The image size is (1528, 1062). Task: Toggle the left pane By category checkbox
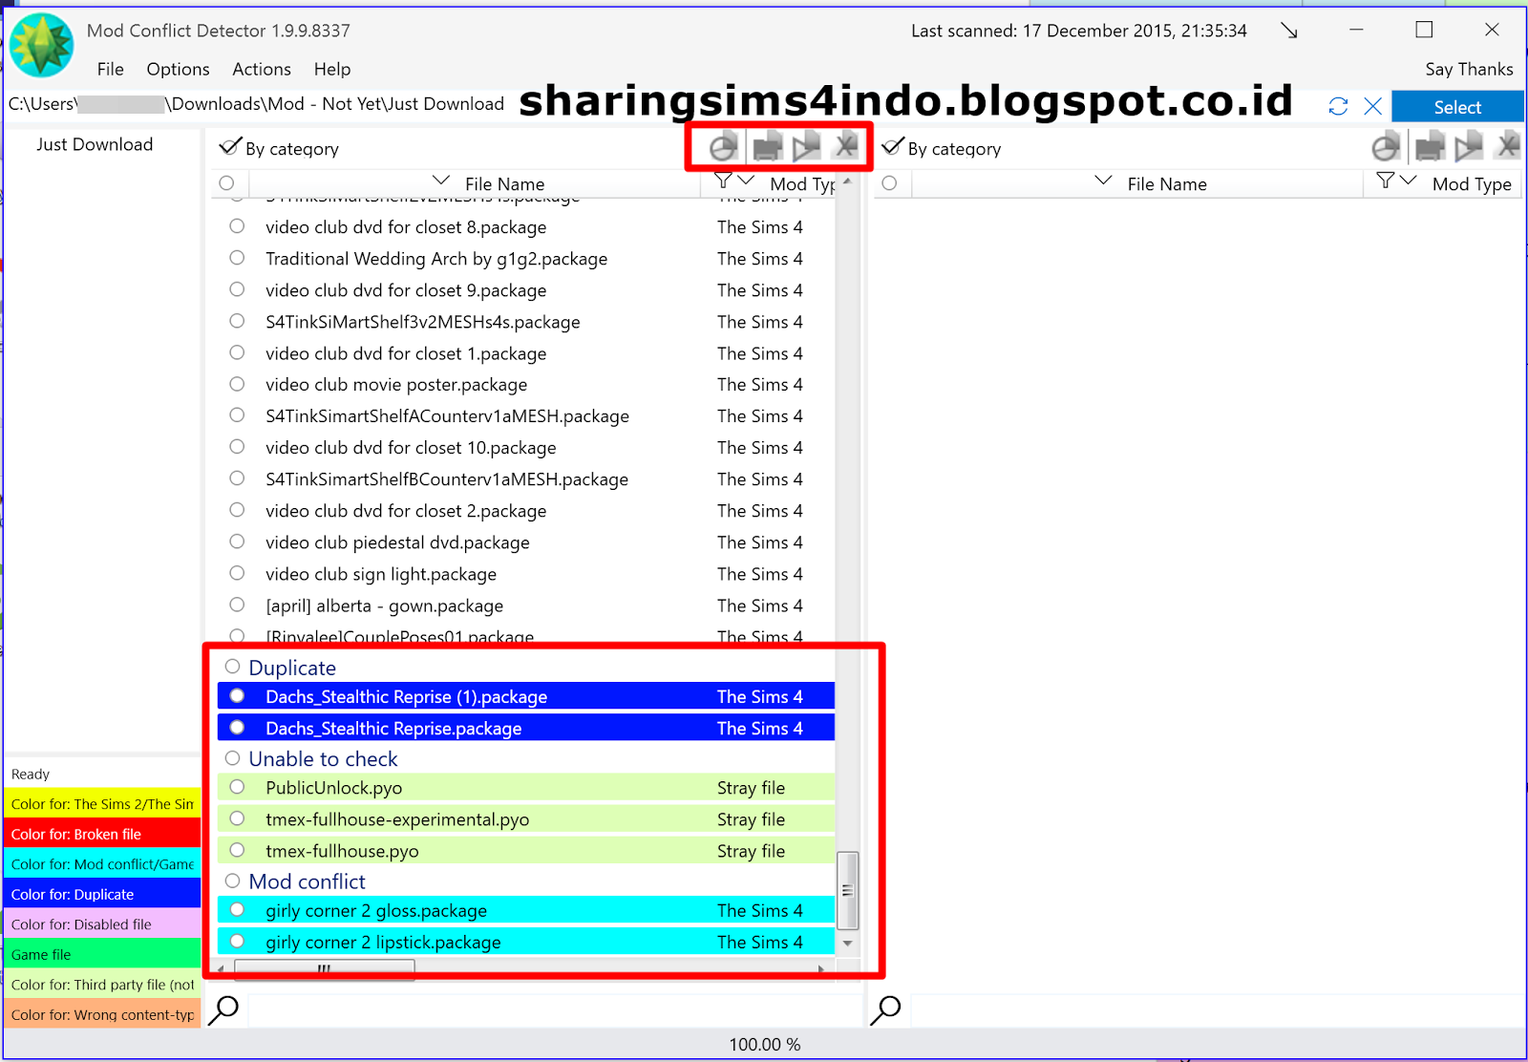pos(229,147)
